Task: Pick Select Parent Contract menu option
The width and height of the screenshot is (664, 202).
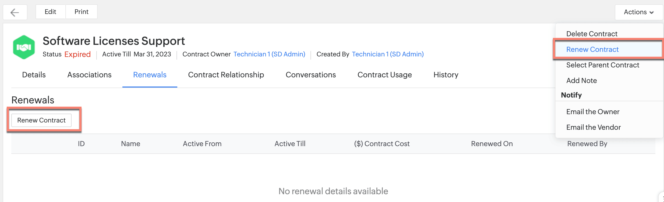Action: tap(603, 65)
